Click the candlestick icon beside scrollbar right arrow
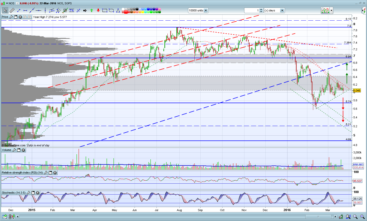 341,217
